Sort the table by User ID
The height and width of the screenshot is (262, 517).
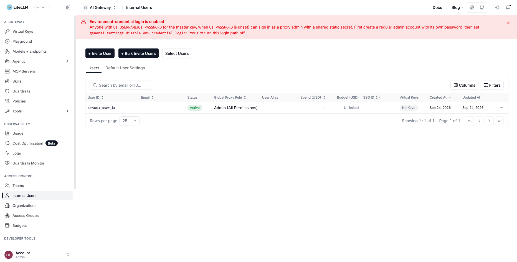96,97
